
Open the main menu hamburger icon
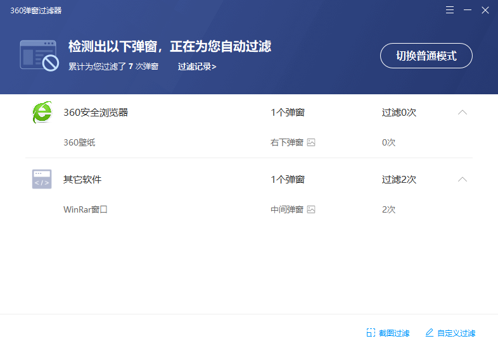(450, 10)
